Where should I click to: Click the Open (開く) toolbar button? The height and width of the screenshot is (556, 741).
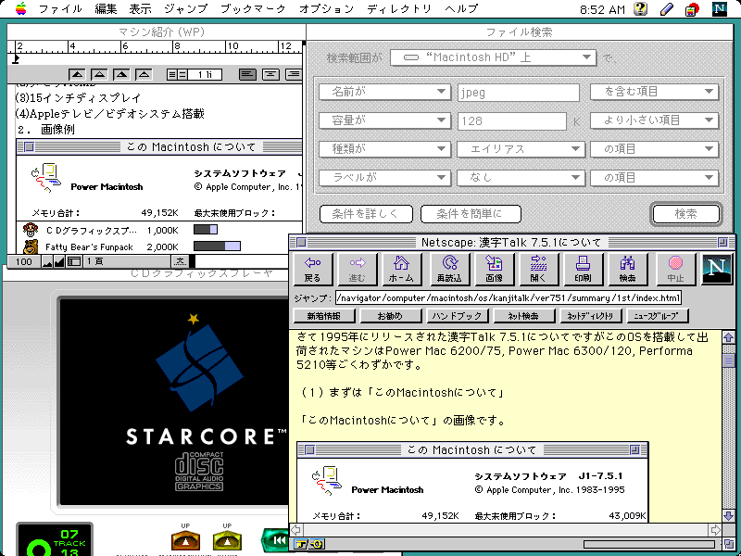pyautogui.click(x=538, y=269)
